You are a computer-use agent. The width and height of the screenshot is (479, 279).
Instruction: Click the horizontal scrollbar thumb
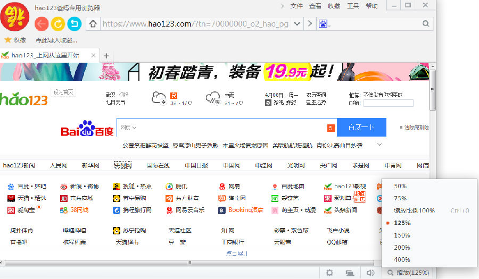pos(189,263)
